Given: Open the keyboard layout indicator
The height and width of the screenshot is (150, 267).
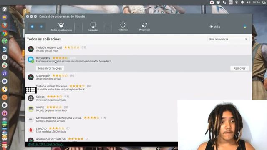Looking at the screenshot, I should [x=230, y=2].
